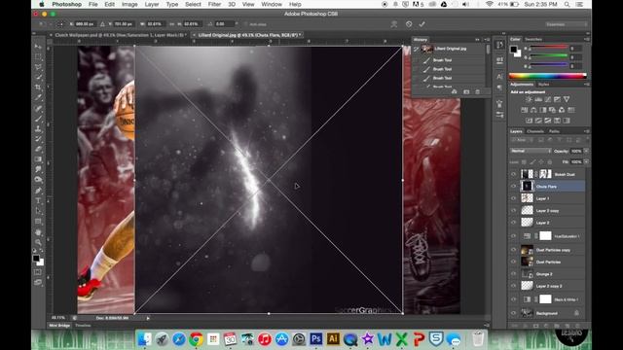The width and height of the screenshot is (623, 350).
Task: Select the Dust Particles layer thumbnail
Action: click(527, 262)
